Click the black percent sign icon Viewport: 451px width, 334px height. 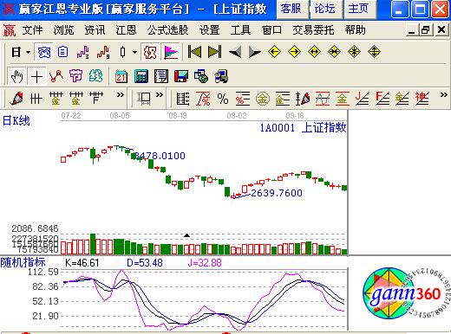(223, 99)
